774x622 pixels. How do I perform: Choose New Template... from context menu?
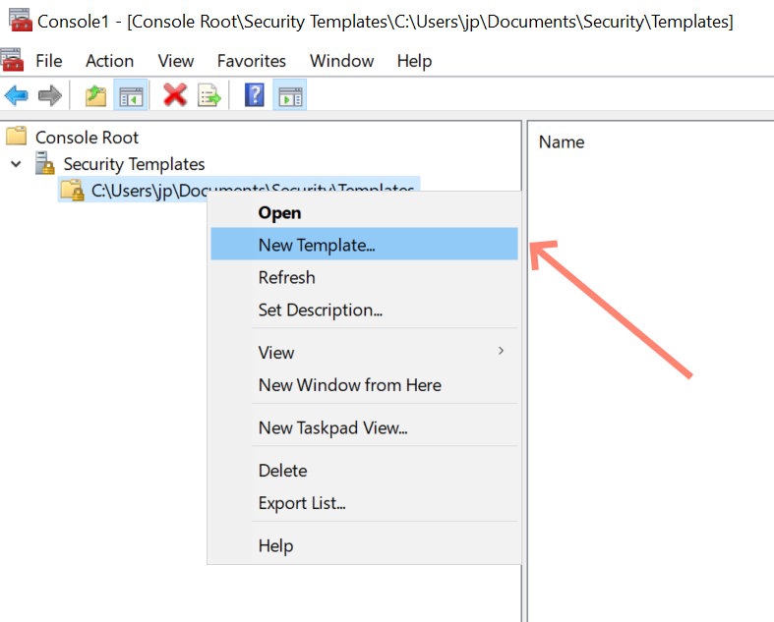(x=316, y=245)
